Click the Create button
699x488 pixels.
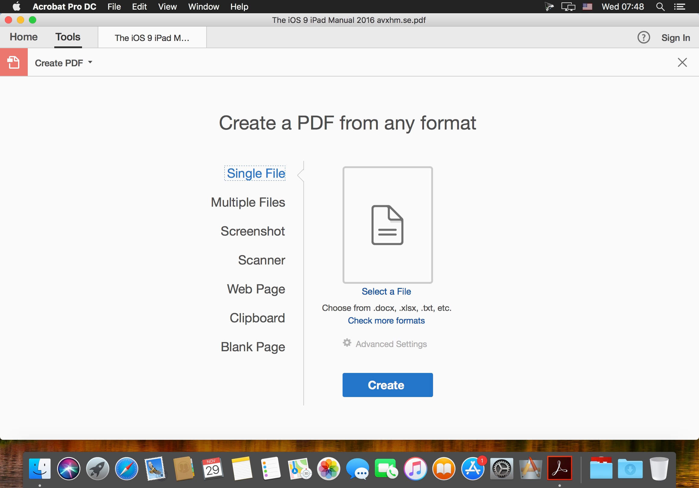point(386,385)
